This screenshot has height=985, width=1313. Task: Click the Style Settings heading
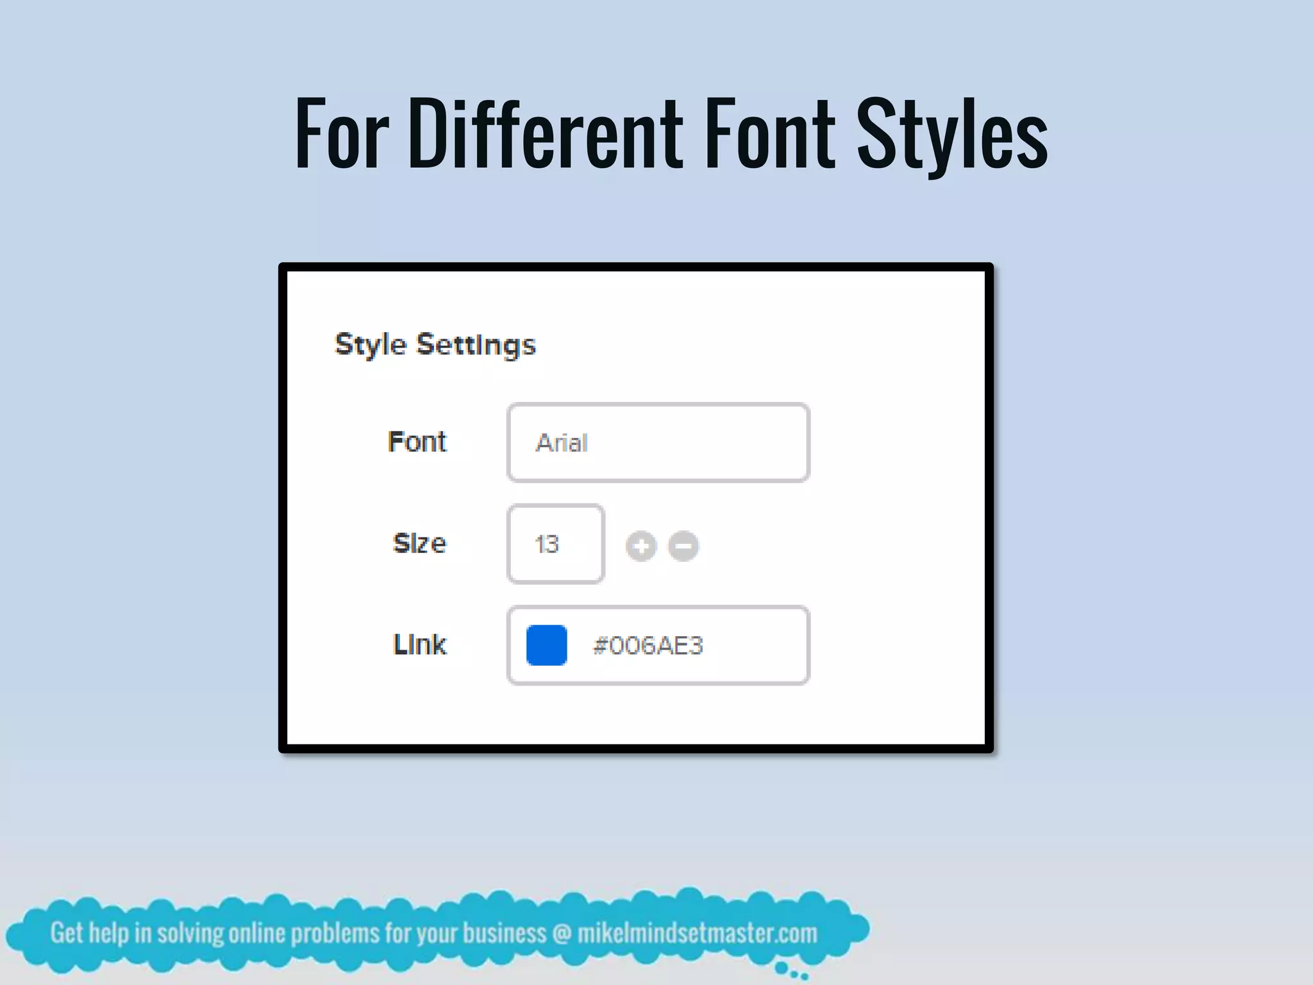tap(435, 346)
